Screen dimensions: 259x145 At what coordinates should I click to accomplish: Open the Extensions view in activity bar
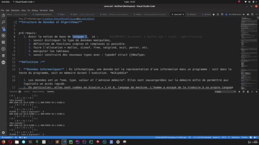3,42
